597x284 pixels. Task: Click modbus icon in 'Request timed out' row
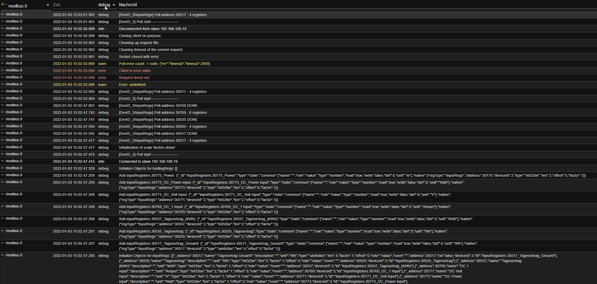(x=4, y=77)
